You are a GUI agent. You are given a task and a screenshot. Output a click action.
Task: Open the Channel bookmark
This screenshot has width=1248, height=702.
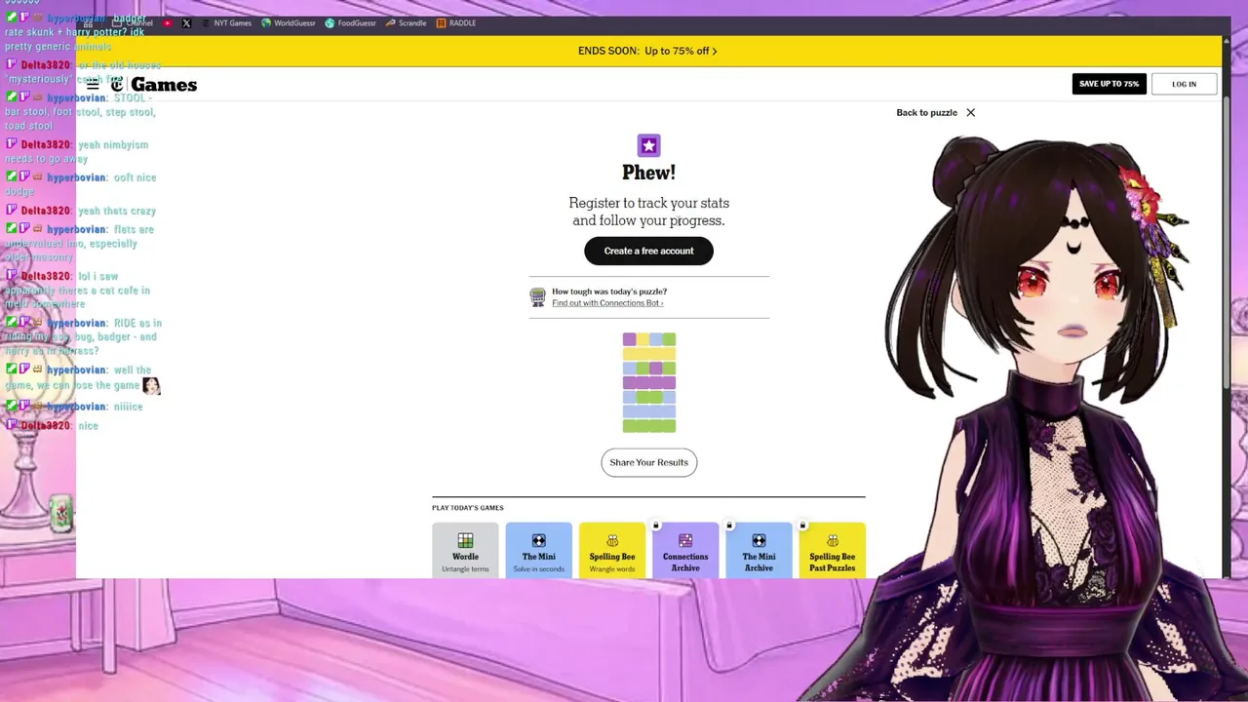[134, 23]
